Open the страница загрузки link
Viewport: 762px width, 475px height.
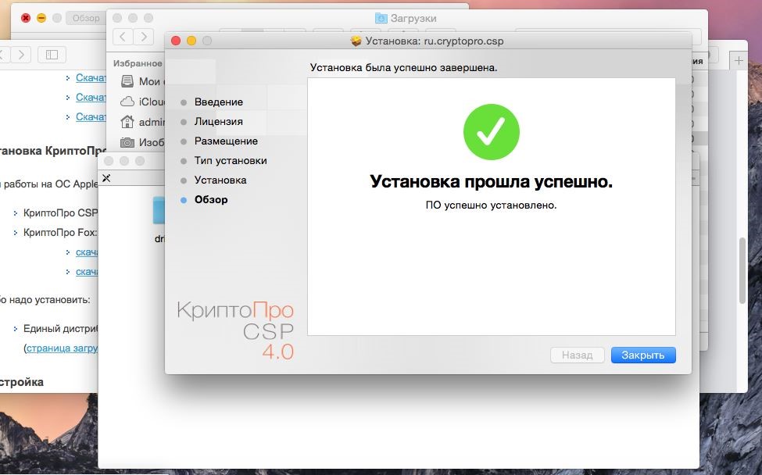click(x=63, y=348)
